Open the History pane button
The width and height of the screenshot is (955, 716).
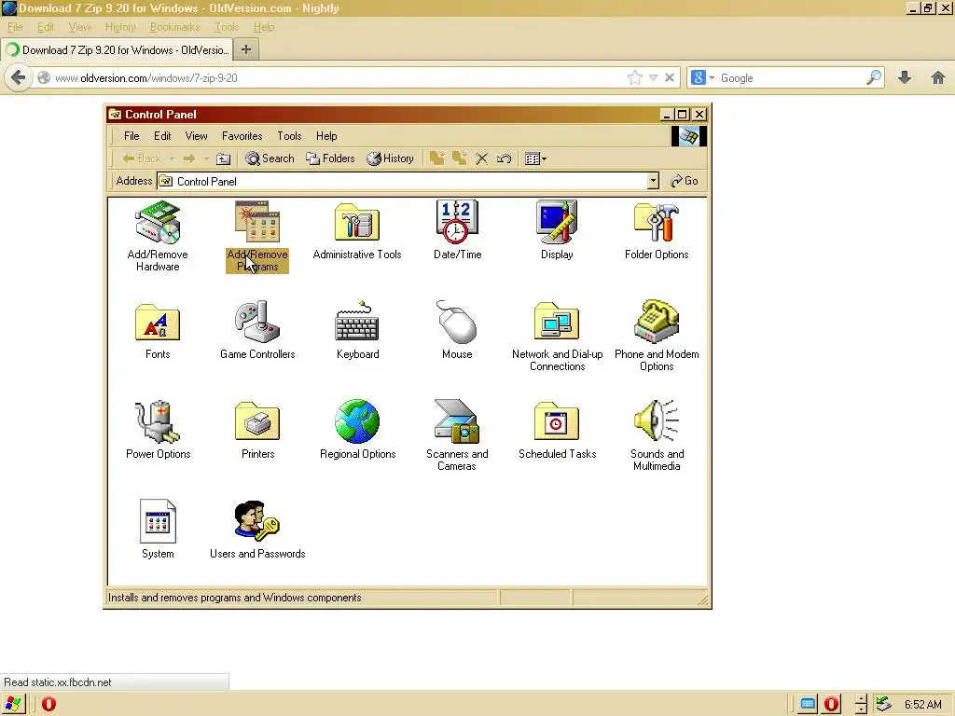[390, 158]
